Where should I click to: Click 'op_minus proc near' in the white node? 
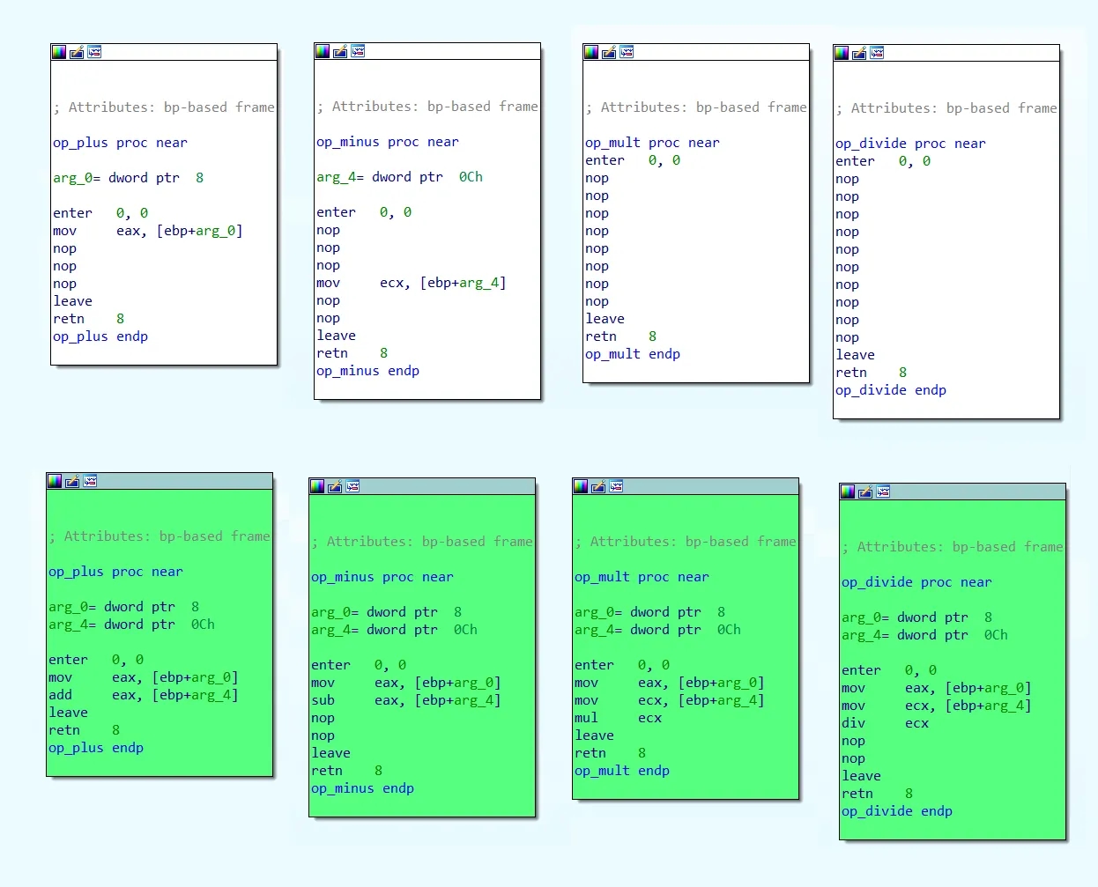point(387,142)
